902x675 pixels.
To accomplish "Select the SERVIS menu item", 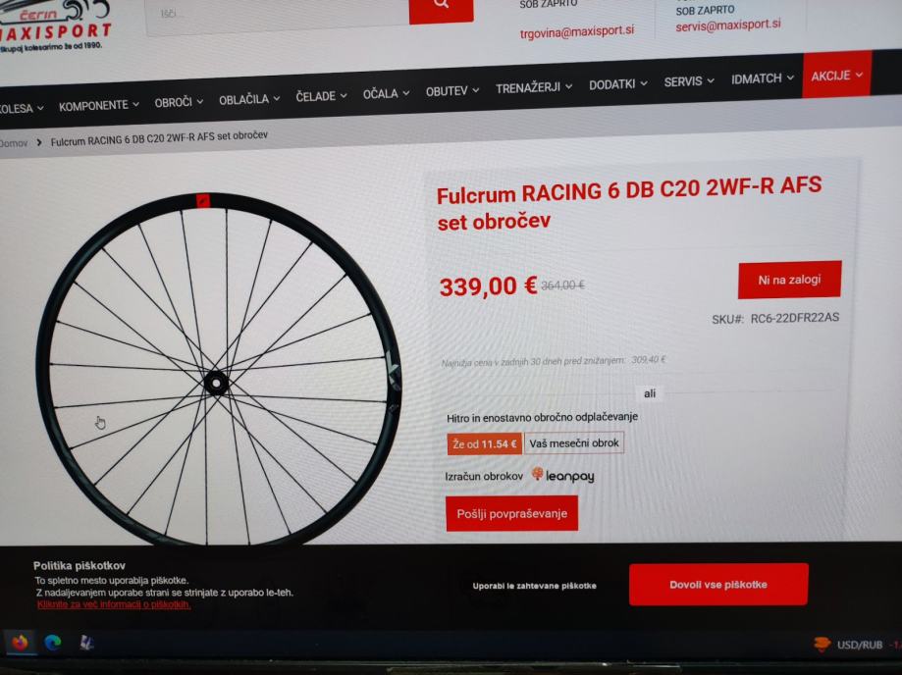I will [x=689, y=81].
